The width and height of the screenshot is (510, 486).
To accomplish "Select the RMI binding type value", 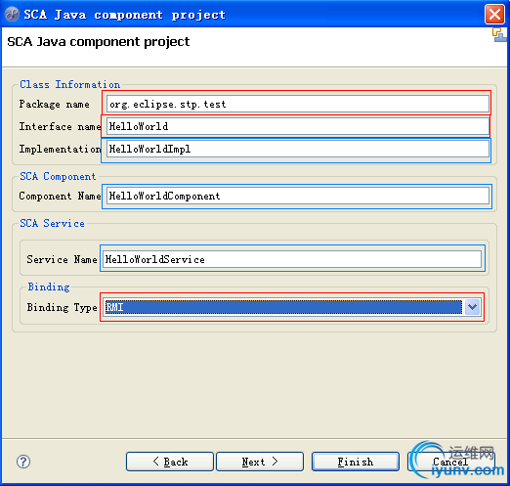I will [283, 307].
